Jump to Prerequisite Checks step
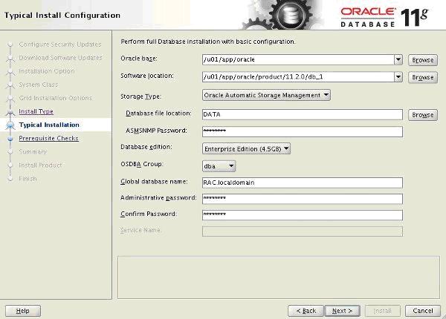 click(48, 138)
